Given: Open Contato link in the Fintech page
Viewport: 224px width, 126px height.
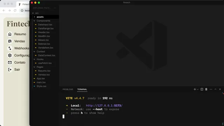Looking at the screenshot, I should (x=20, y=62).
